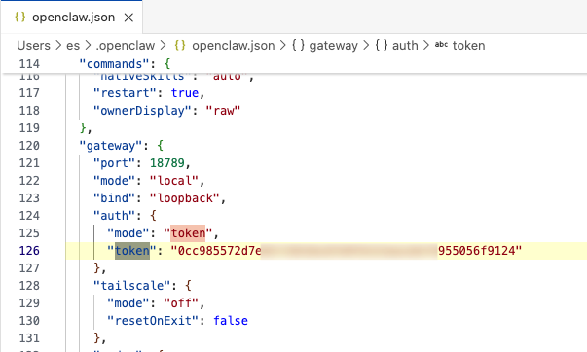This screenshot has width=587, height=352.
Task: Place cursor on "restart" key
Action: 125,92
